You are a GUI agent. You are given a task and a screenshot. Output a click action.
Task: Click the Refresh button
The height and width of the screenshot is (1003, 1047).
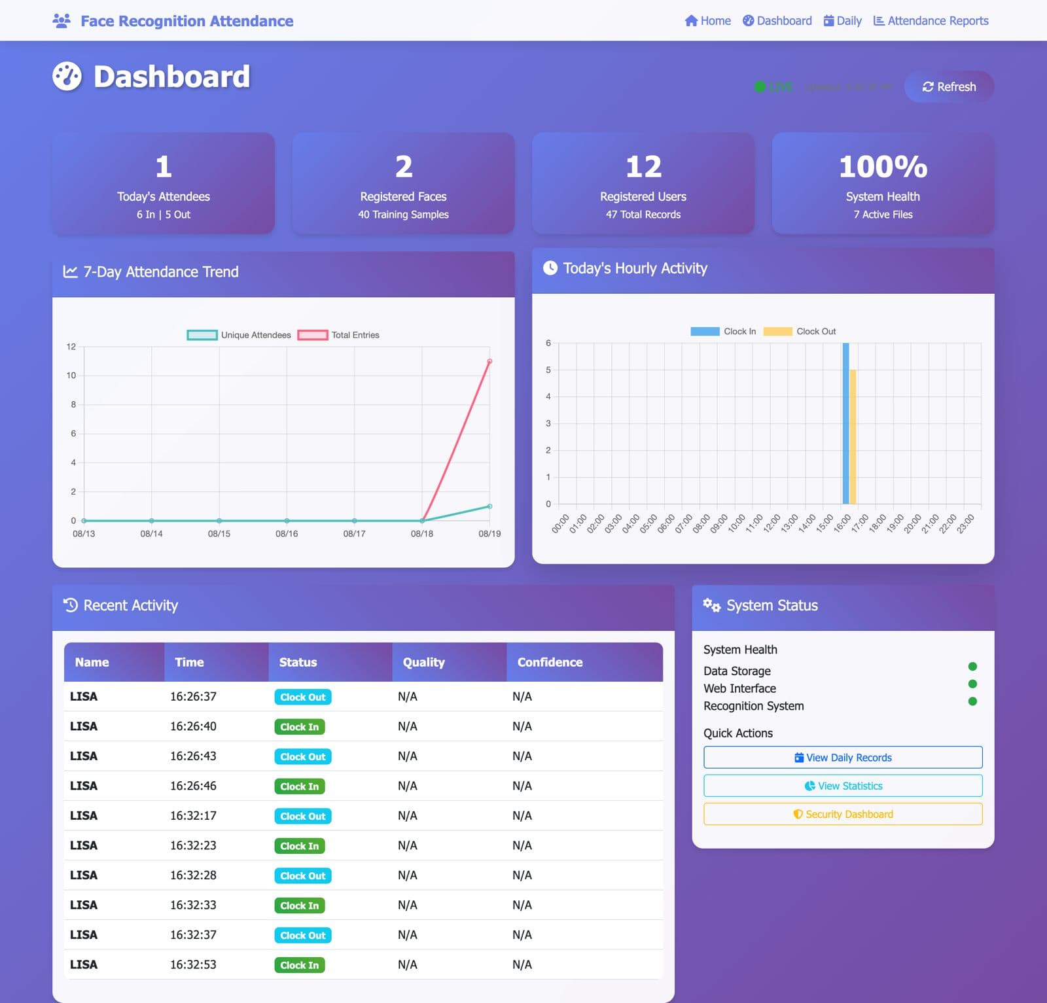(x=949, y=86)
